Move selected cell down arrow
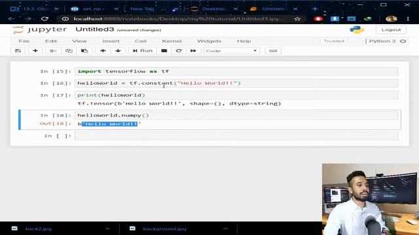 [118, 51]
